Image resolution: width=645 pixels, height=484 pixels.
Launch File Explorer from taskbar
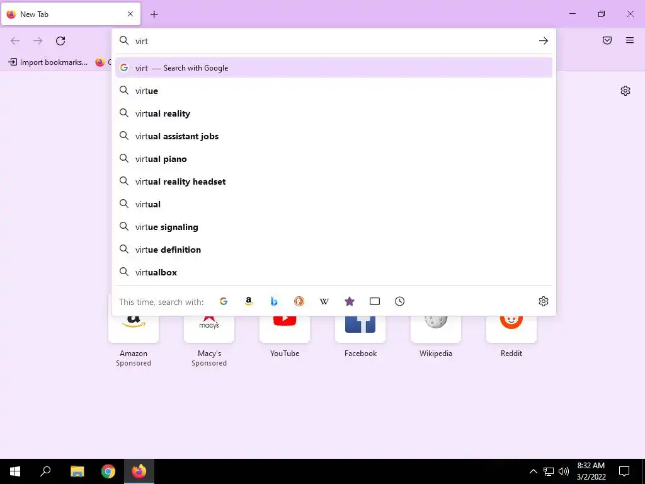[77, 471]
